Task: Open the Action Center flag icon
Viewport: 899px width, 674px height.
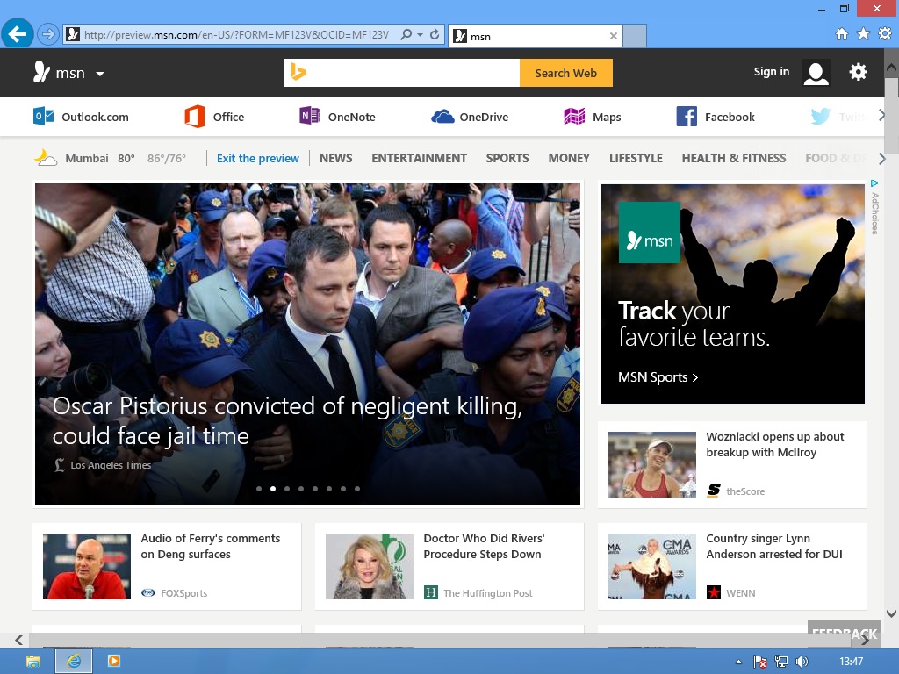Action: coord(759,662)
